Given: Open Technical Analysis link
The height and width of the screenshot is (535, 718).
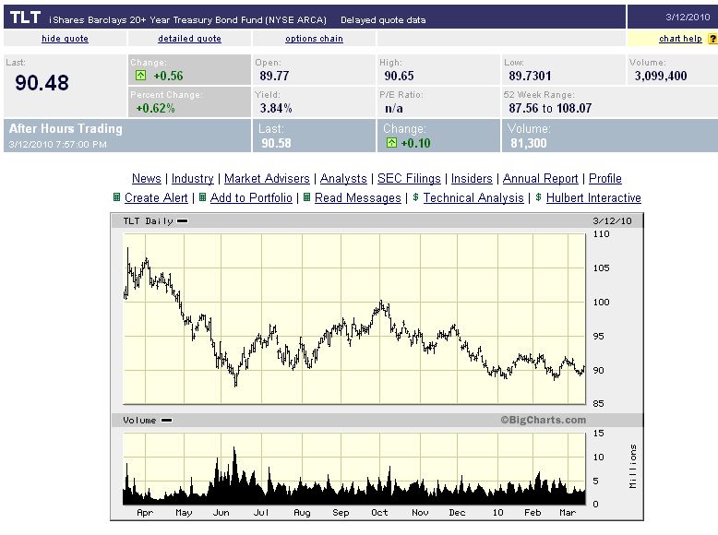Looking at the screenshot, I should [473, 197].
